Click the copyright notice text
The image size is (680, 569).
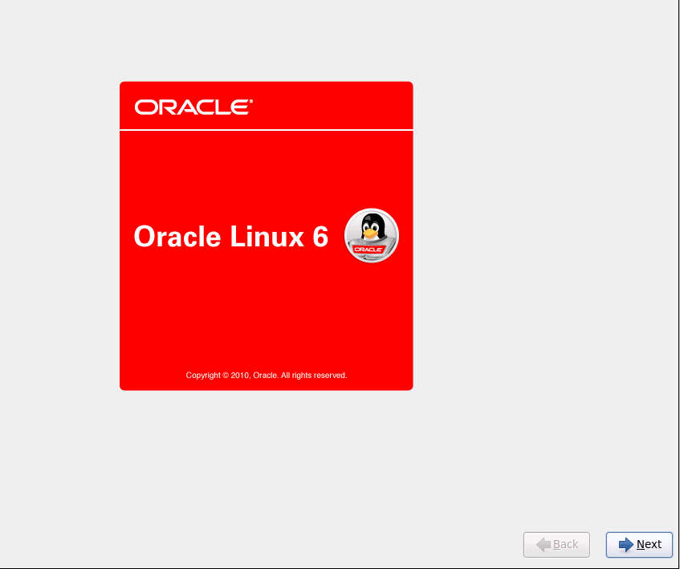pos(266,375)
